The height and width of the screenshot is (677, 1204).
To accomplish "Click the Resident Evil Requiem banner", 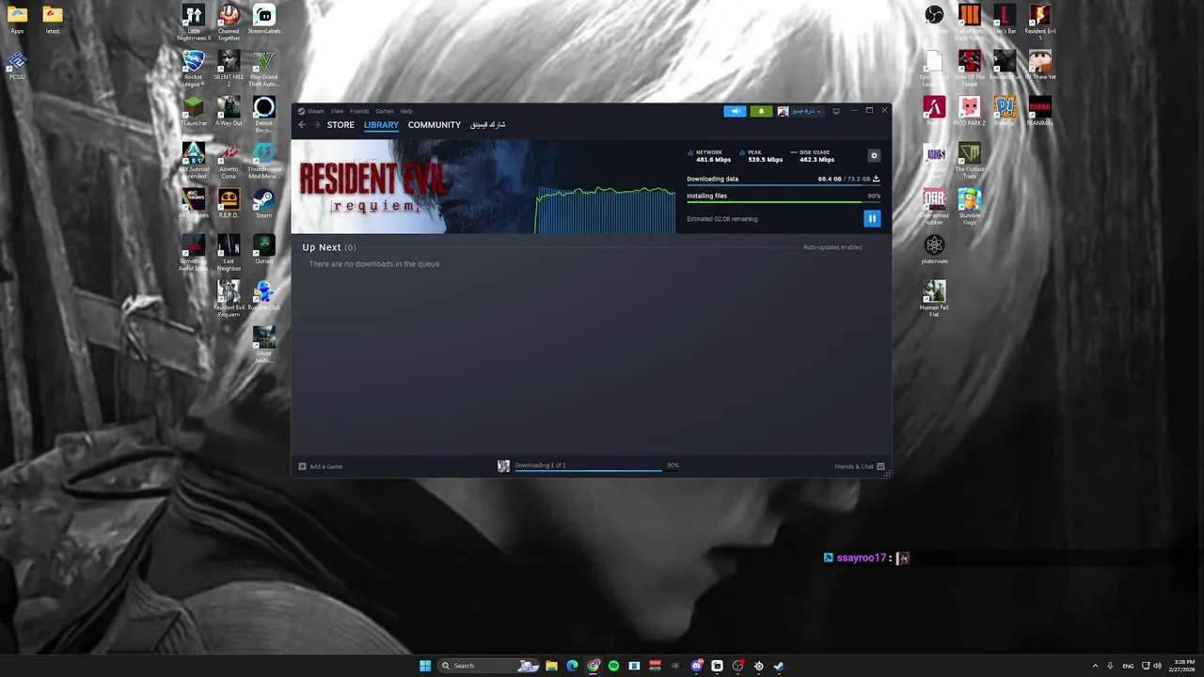I will click(414, 186).
